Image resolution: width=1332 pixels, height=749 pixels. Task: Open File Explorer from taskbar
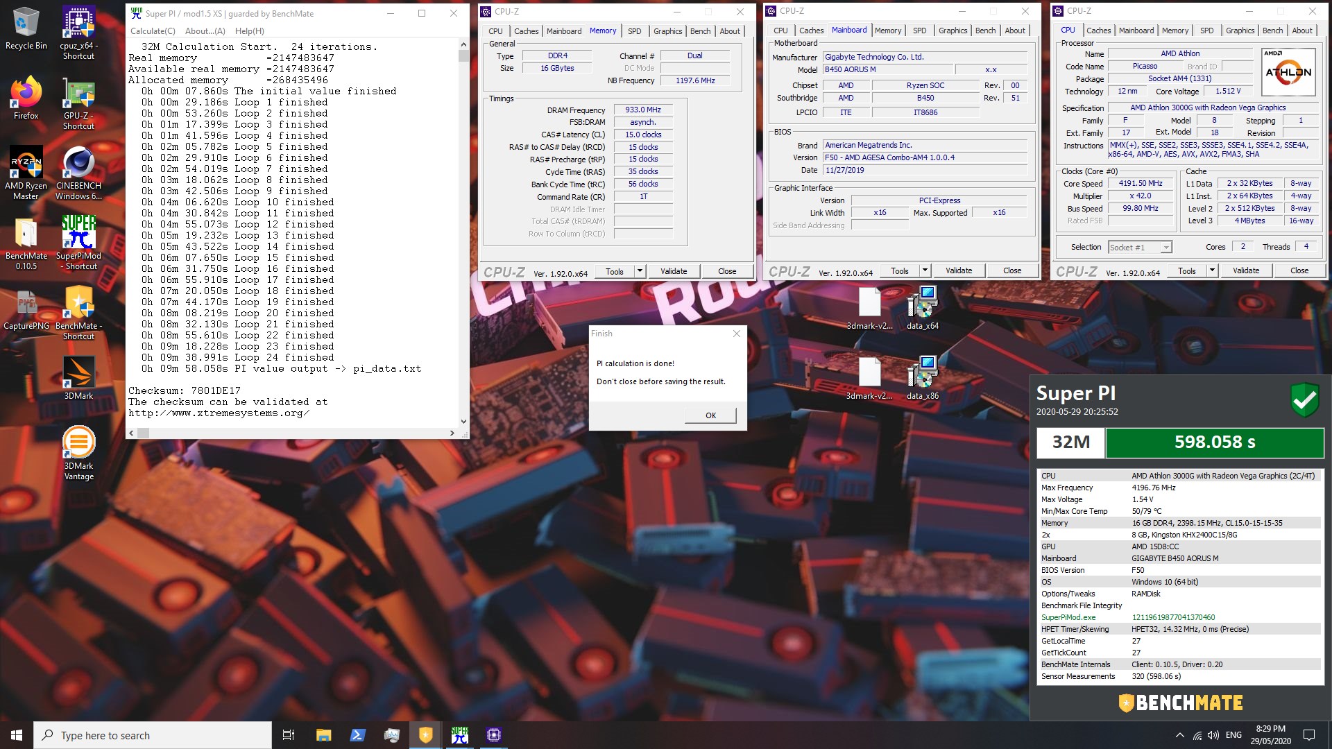[x=323, y=735]
